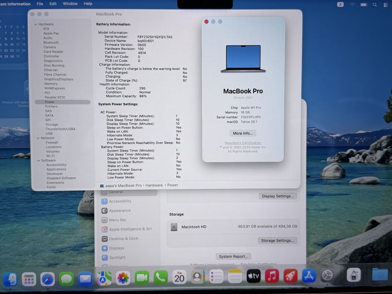Click Storage Settings... button
This screenshot has height=294, width=392.
point(277,240)
